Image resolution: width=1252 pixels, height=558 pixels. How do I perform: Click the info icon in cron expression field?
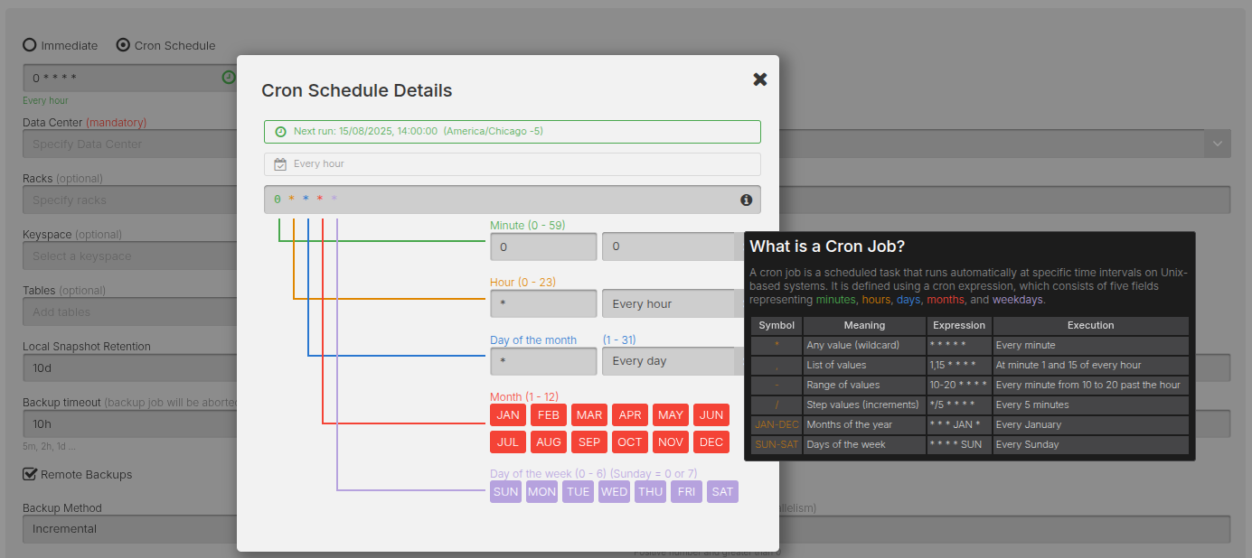(x=746, y=200)
